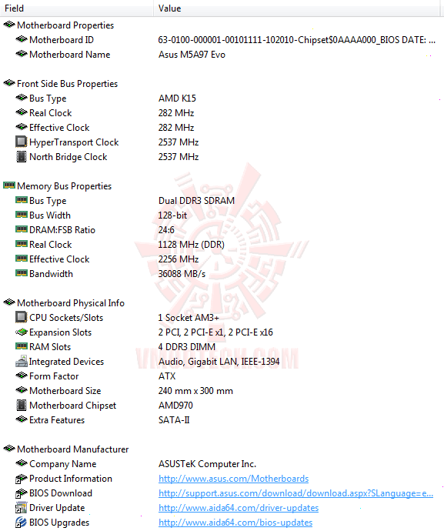Screen dimensions: 444x531
Task: Click the BIOS Upgrades icon
Action: click(x=21, y=523)
